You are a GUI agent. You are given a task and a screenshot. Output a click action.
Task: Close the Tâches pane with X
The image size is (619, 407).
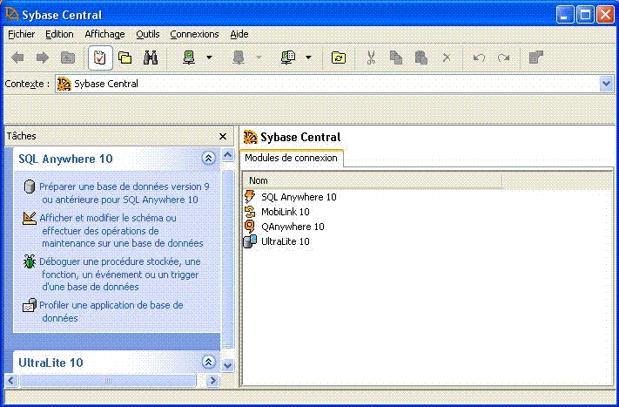(223, 137)
